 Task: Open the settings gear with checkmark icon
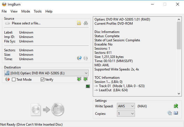[170, 113]
